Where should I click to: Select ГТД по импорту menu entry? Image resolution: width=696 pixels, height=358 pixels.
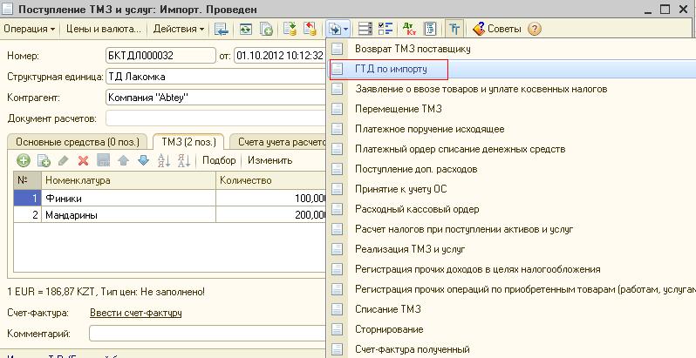388,69
